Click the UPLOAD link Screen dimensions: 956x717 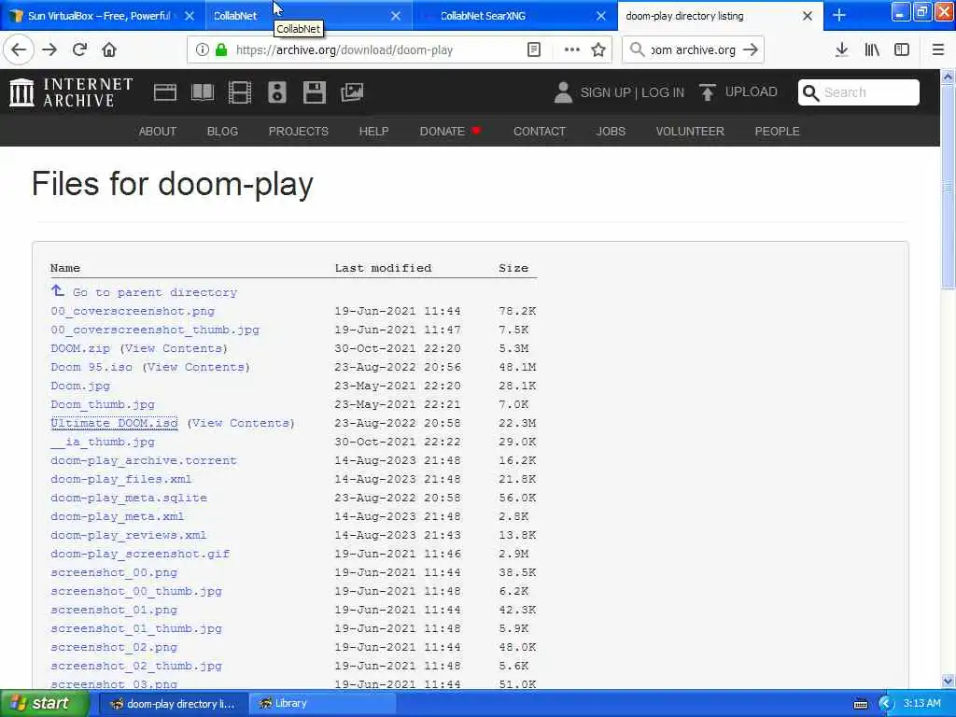[751, 92]
